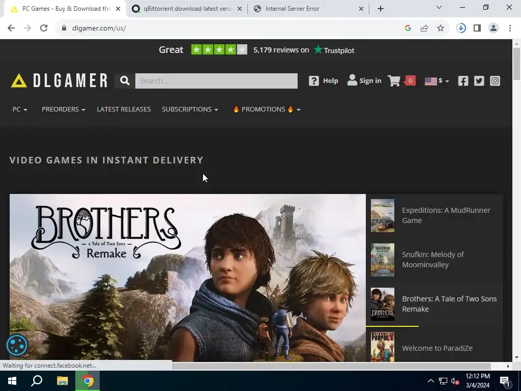Switch to Internal Server Error tab

308,9
